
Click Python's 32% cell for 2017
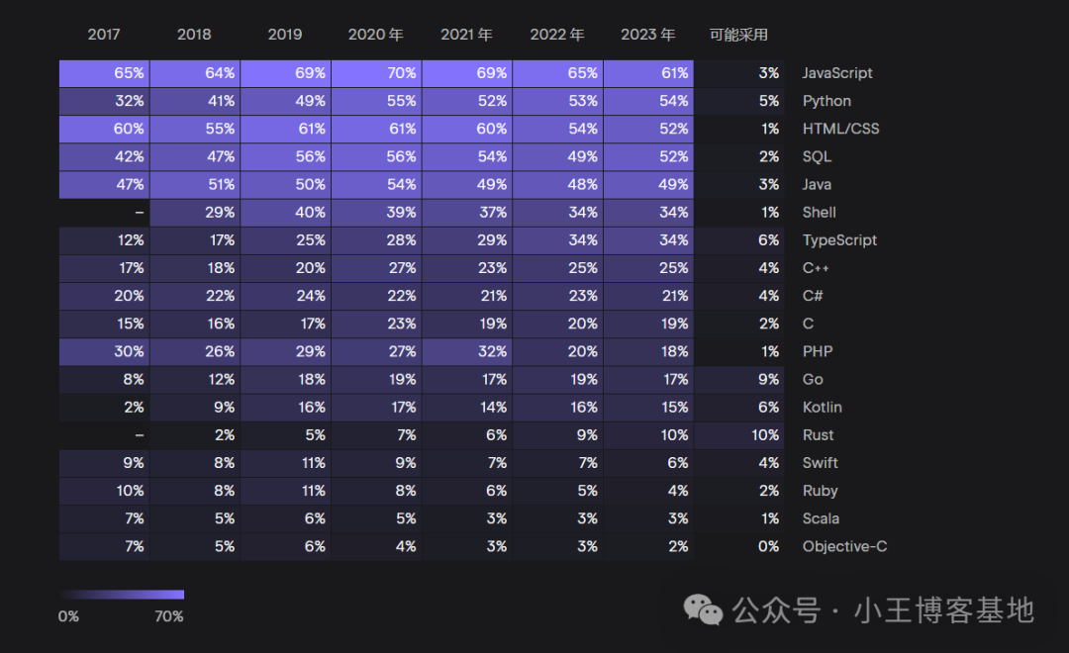pos(104,101)
